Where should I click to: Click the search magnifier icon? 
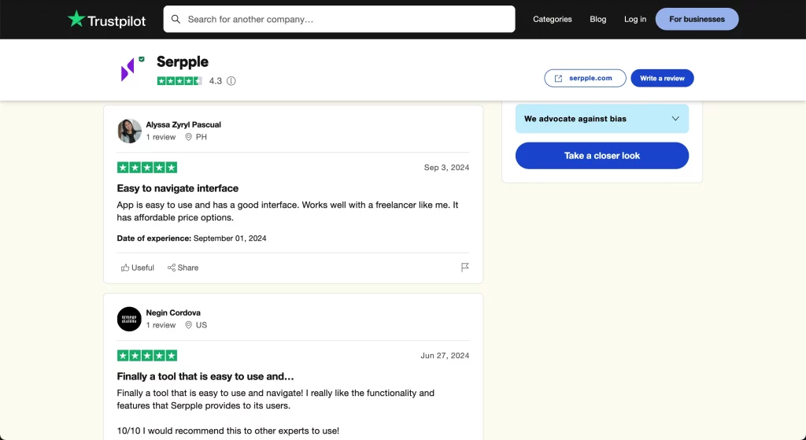coord(176,19)
